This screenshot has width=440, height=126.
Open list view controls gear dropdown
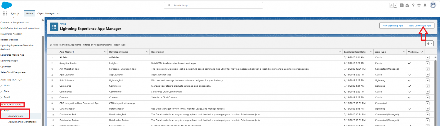pyautogui.click(x=429, y=44)
